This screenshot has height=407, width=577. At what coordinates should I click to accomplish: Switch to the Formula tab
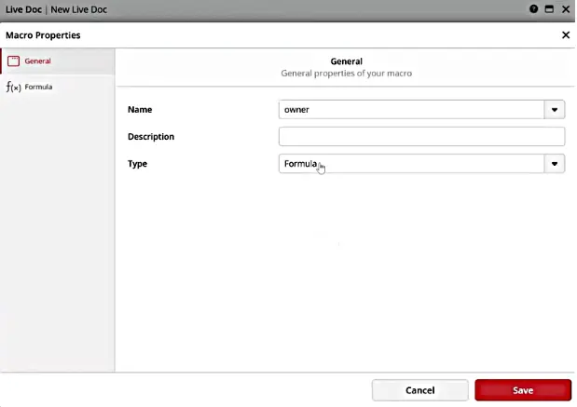[x=58, y=88]
